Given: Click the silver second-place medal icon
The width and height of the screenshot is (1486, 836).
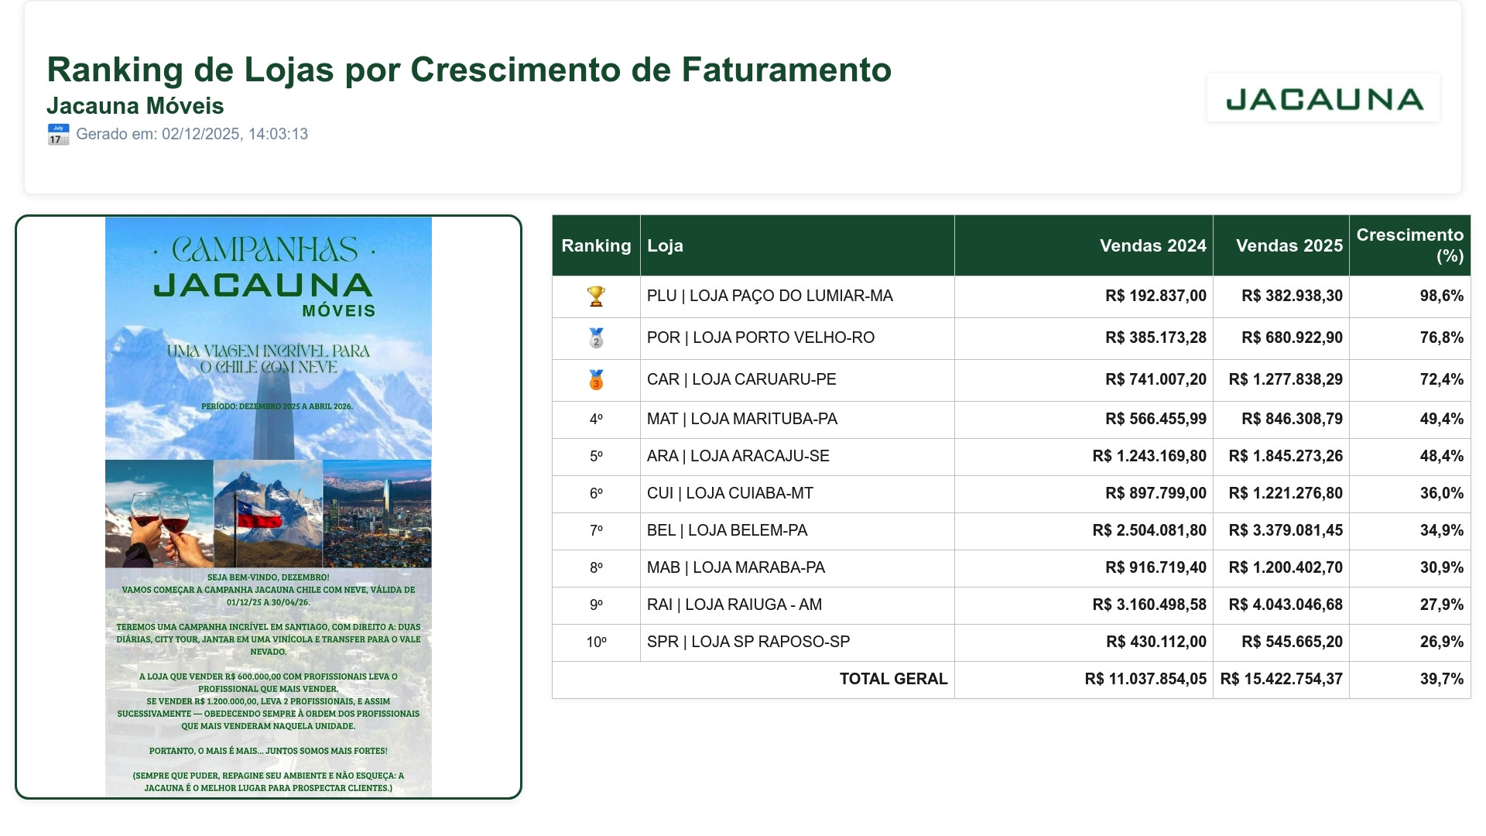Looking at the screenshot, I should click(596, 338).
